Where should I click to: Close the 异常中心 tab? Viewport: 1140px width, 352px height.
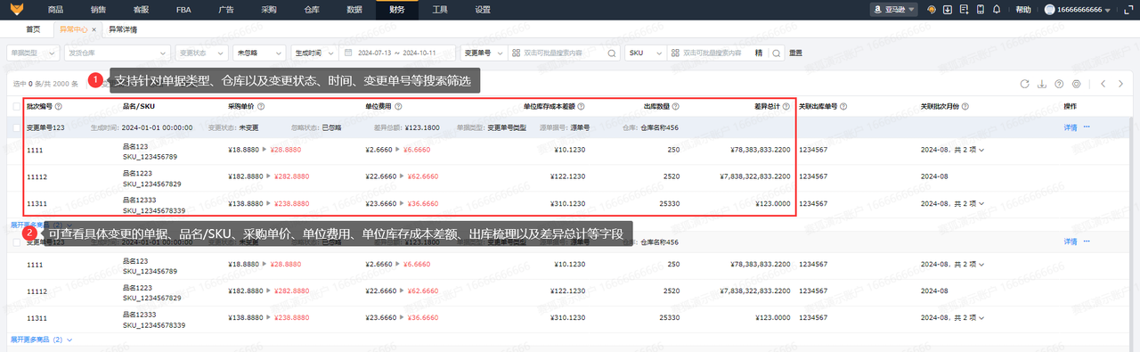click(94, 29)
